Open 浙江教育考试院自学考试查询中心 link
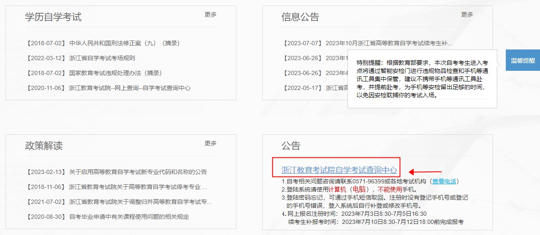 pos(339,170)
